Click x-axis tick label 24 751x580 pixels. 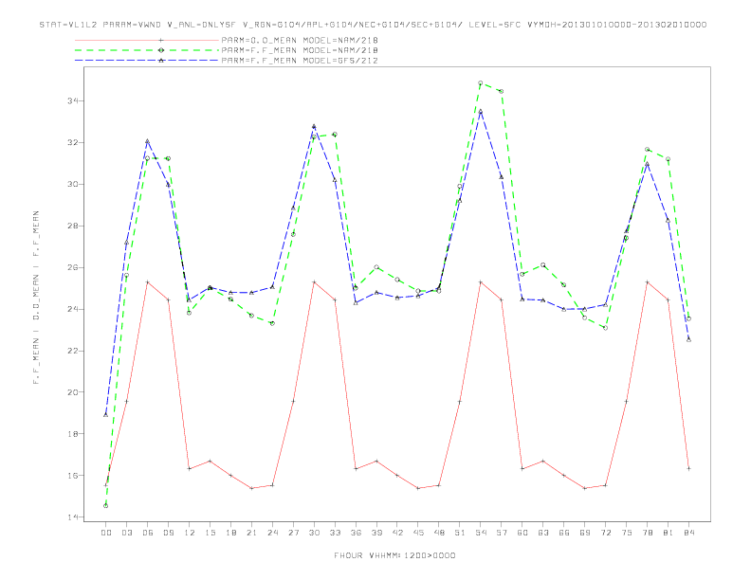click(x=272, y=533)
